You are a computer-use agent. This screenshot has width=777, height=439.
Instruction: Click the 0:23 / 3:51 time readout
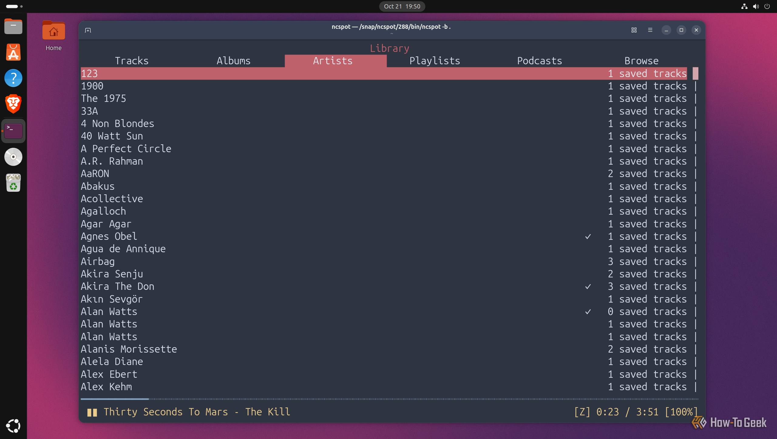tap(627, 412)
